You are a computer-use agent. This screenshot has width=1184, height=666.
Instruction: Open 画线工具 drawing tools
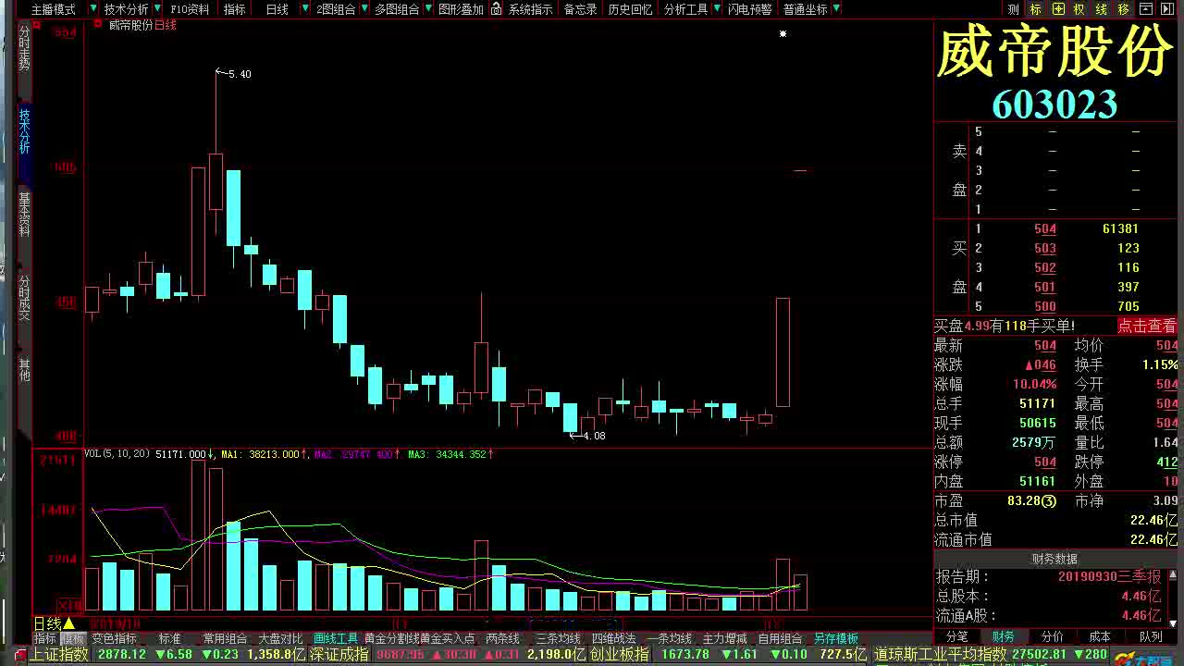point(336,638)
